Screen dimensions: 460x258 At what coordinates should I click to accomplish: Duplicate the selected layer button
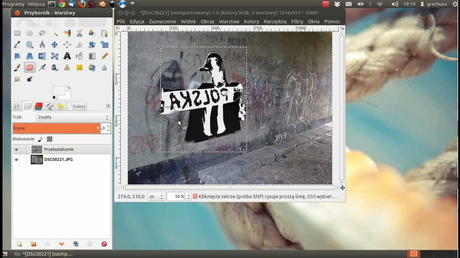(76, 244)
